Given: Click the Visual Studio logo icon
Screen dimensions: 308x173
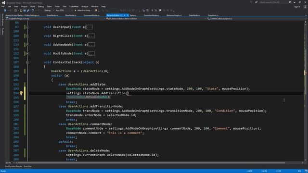Looking at the screenshot, I should (3, 2).
